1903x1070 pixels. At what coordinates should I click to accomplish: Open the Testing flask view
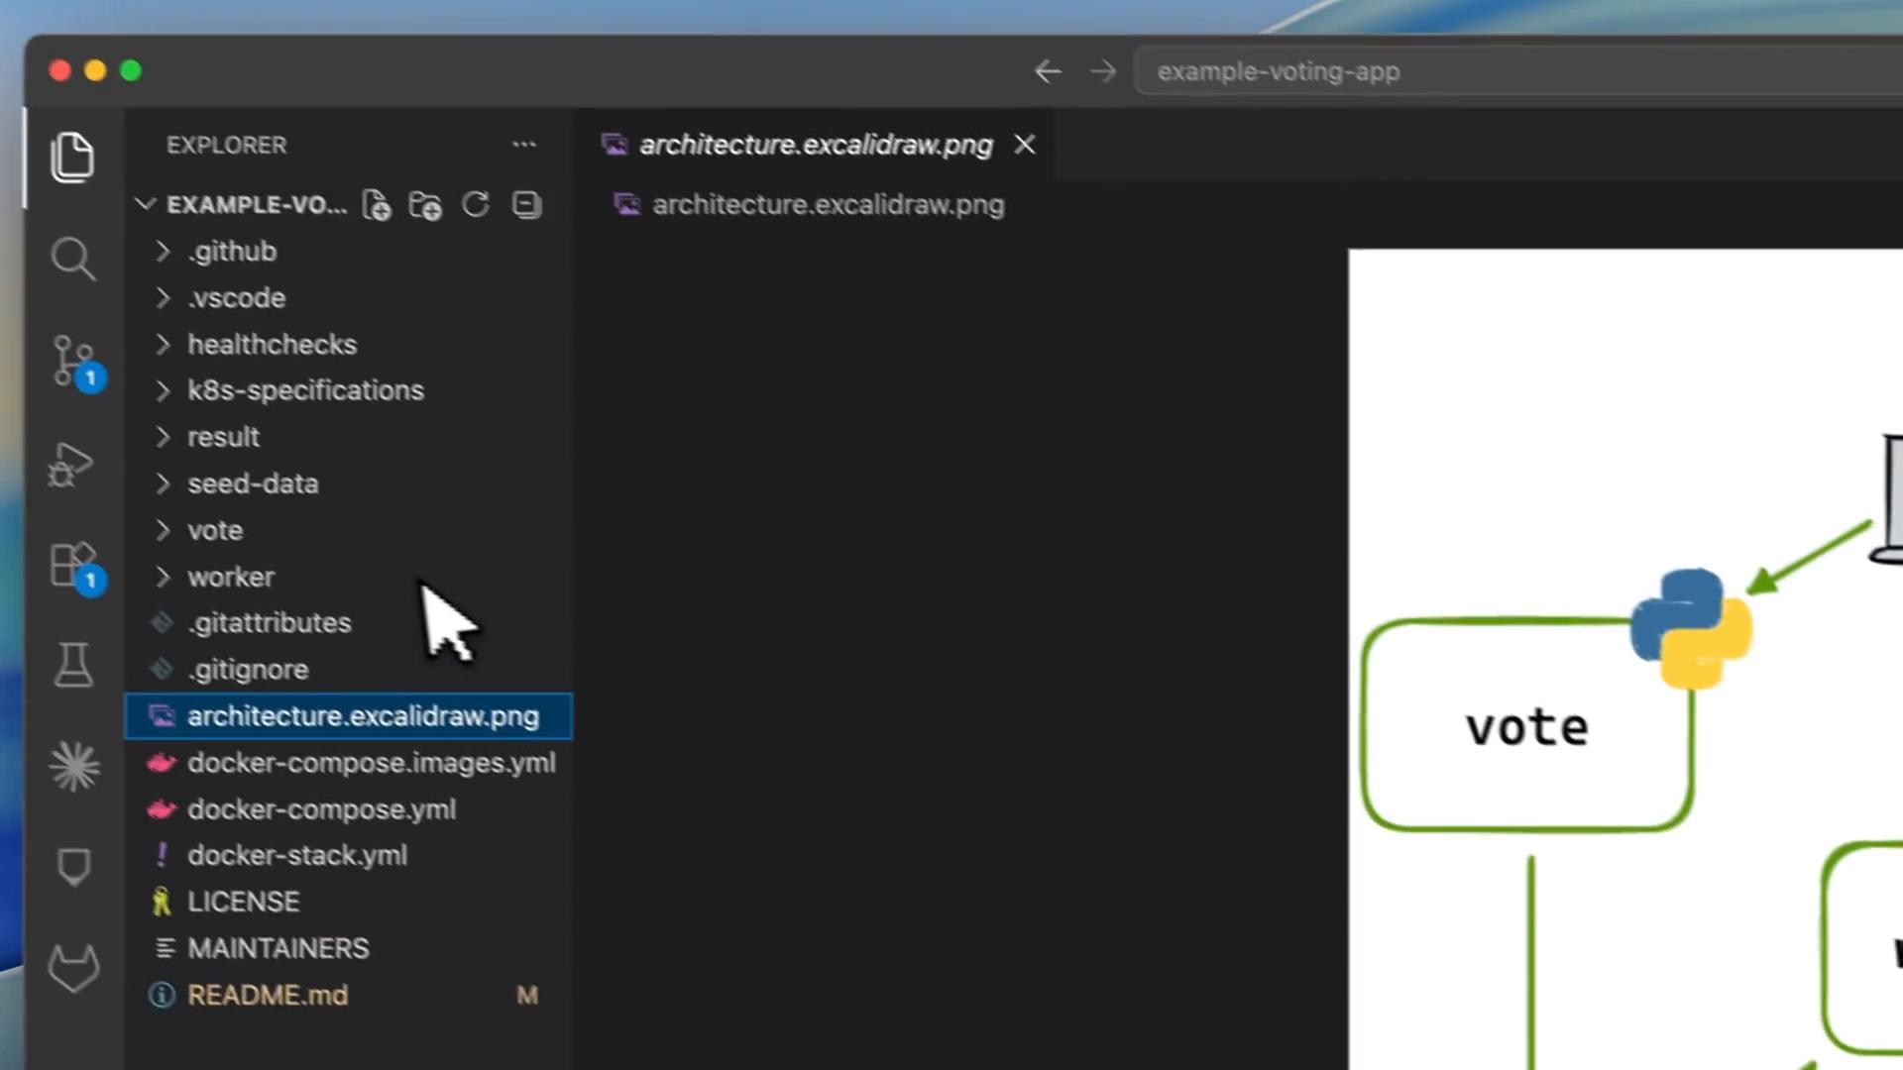(x=73, y=664)
